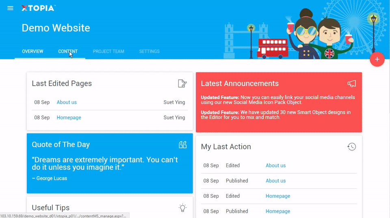Click the Xtopia logo
Screen dimensions: 390x218
38,8
